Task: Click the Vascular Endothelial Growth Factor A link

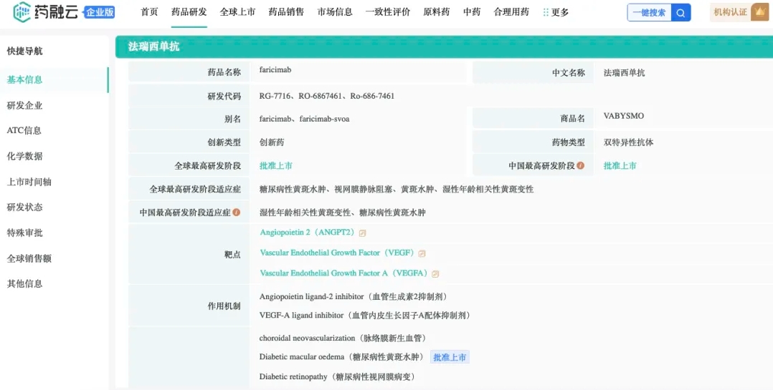Action: coord(343,273)
